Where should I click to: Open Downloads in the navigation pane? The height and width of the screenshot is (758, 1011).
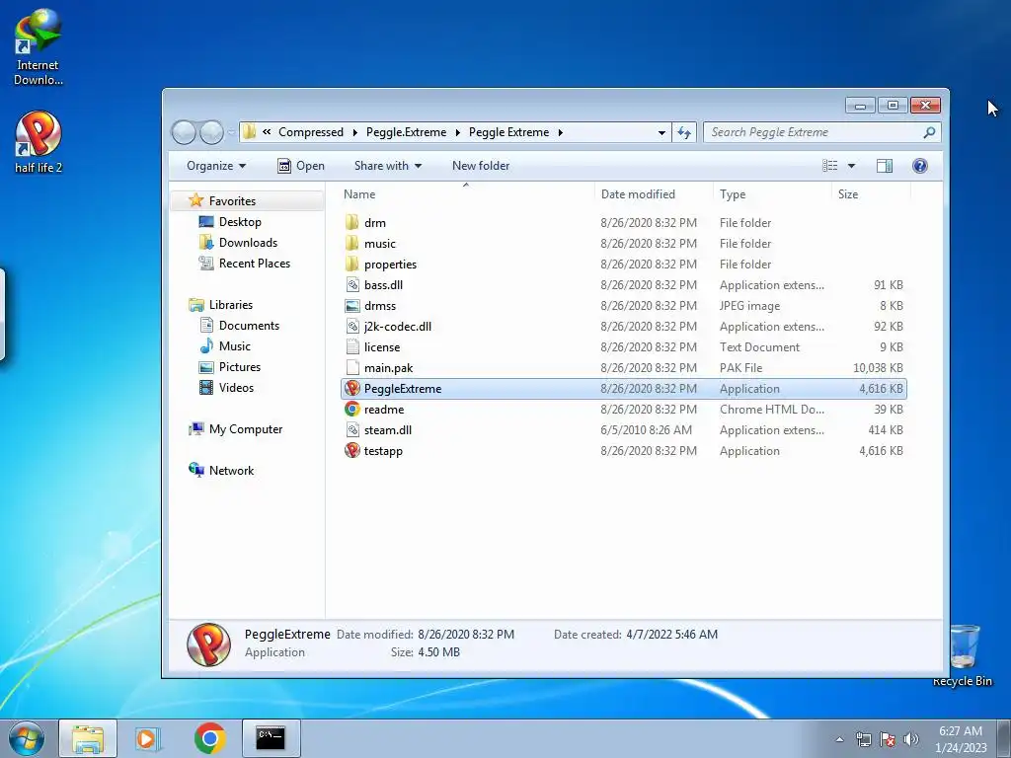(248, 243)
